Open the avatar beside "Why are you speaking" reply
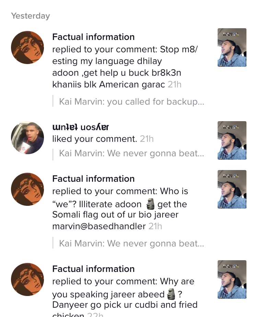The height and width of the screenshot is (317, 254). (27, 279)
